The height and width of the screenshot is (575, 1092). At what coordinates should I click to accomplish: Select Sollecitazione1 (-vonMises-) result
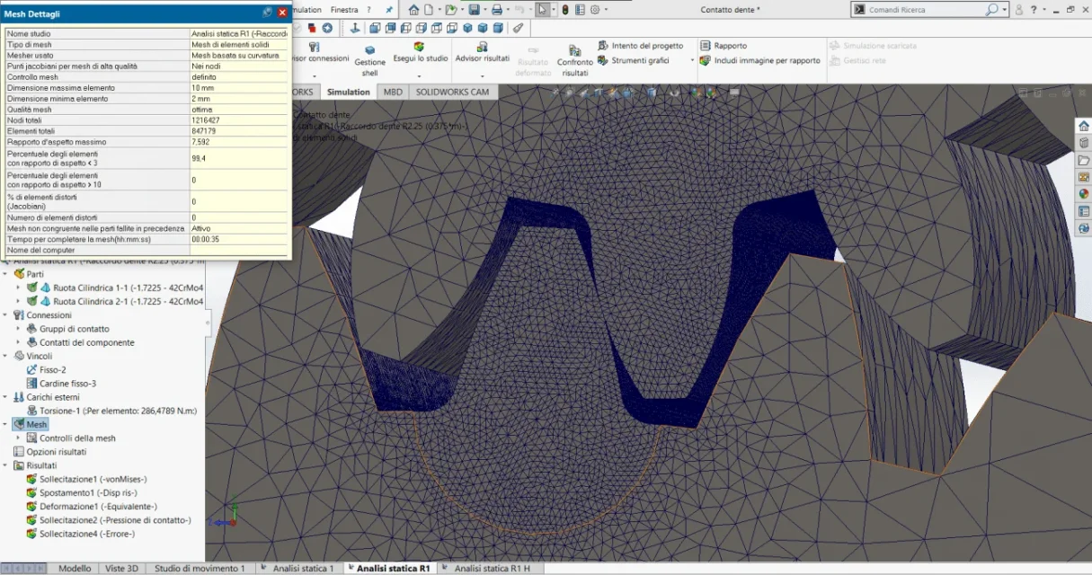(86, 479)
